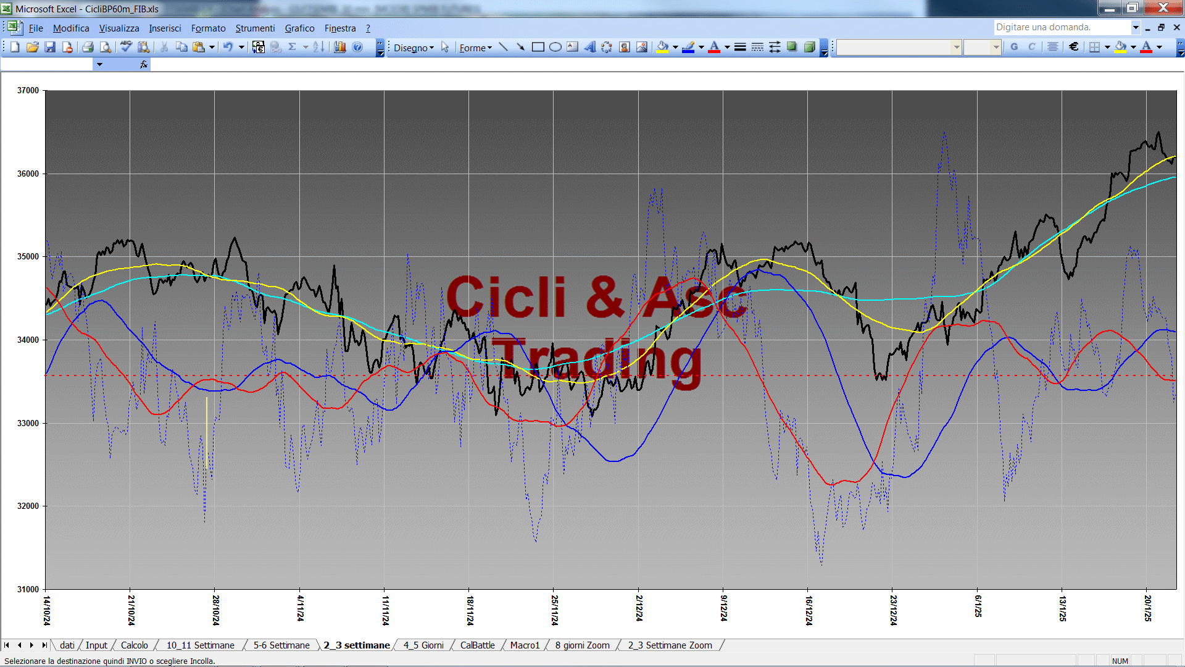Click inside the Name Box field
Image resolution: width=1185 pixels, height=667 pixels.
(48, 64)
